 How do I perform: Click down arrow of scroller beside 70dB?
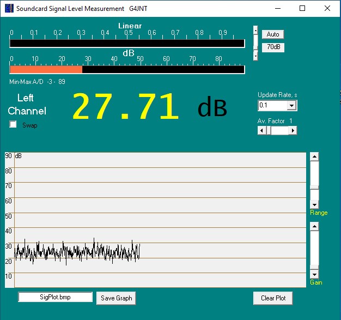pyautogui.click(x=255, y=56)
